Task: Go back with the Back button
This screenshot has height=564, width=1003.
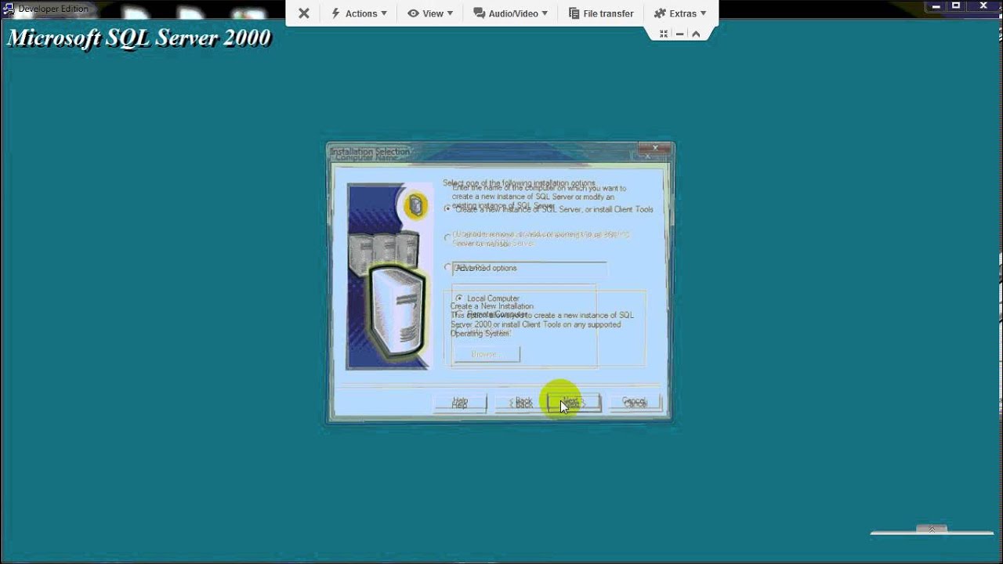Action: coord(521,403)
